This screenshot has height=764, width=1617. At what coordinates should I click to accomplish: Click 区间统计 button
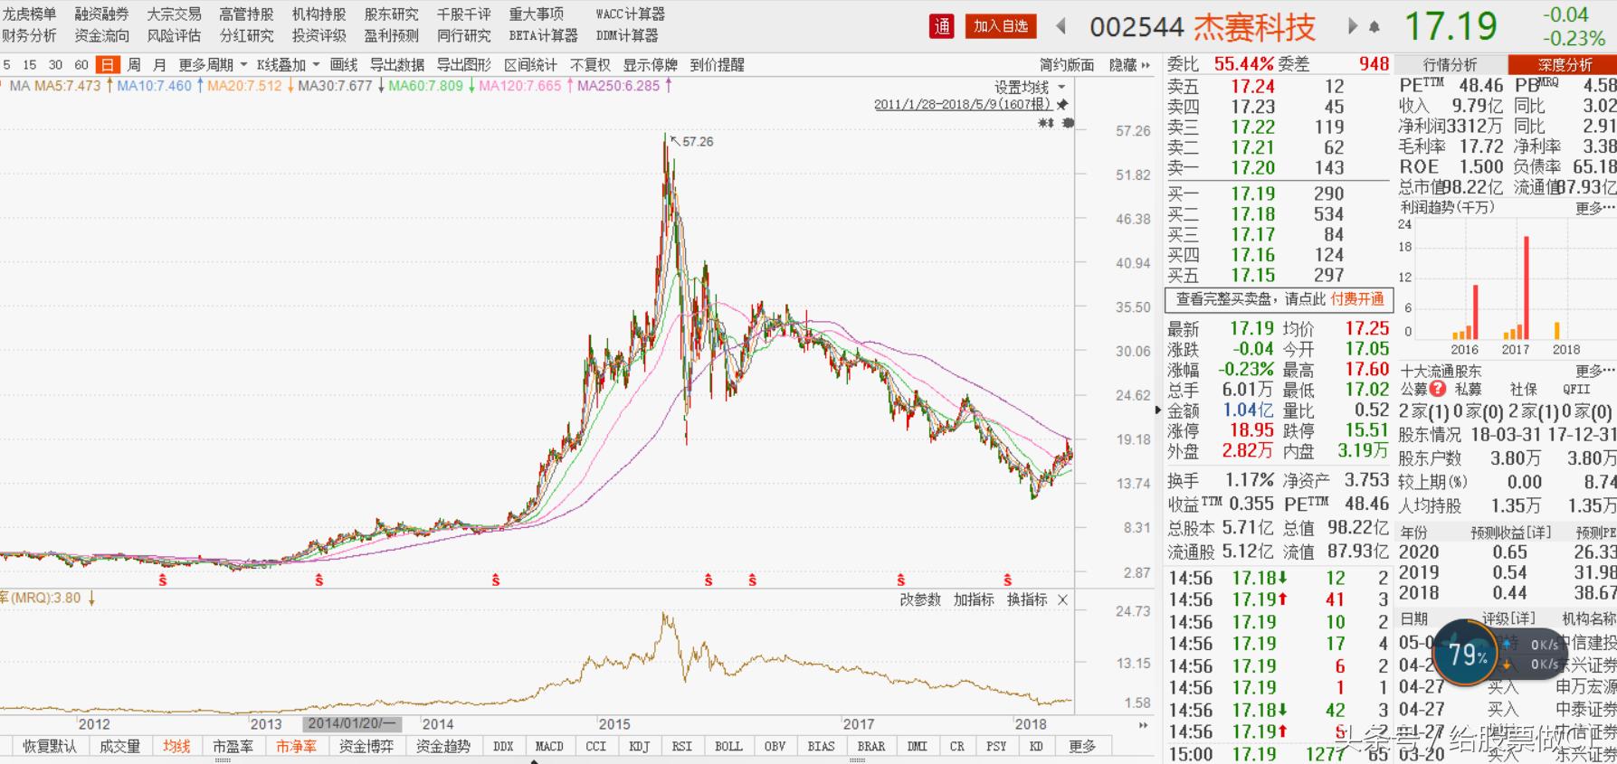[530, 65]
